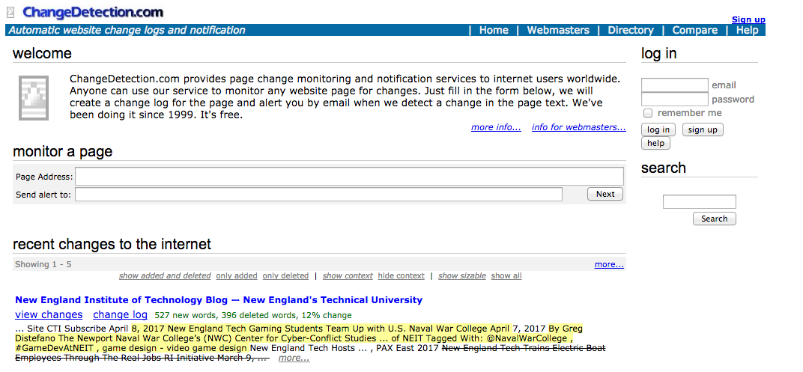The image size is (803, 372).
Task: Focus the Send alert to field
Action: pos(318,195)
